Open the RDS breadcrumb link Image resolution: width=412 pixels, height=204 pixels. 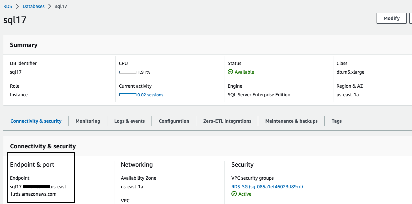click(8, 6)
